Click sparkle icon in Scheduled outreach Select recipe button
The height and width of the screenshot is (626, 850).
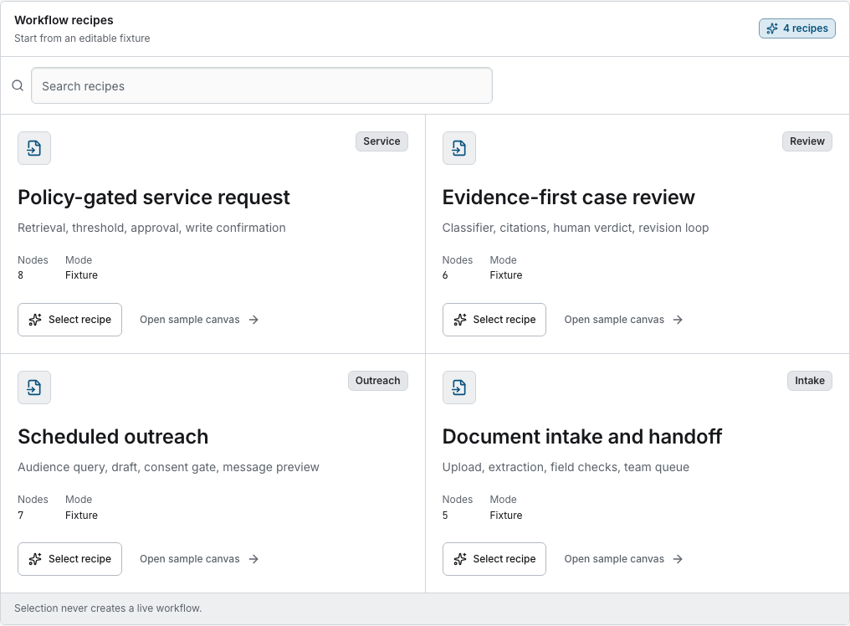(x=35, y=559)
